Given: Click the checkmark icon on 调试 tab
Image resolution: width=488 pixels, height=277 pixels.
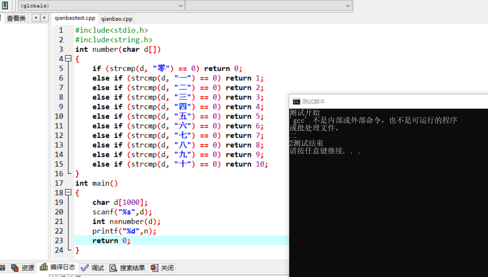Looking at the screenshot, I should pyautogui.click(x=85, y=268).
